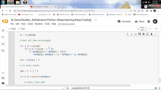The width and height of the screenshot is (161, 90).
Task: Click the horizontal scrollbar under code
Action: pos(68,85)
